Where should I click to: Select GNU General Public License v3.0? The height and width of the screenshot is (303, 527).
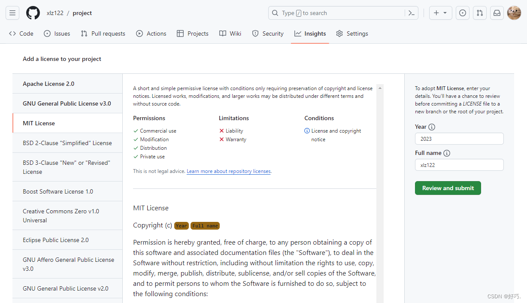coord(67,103)
